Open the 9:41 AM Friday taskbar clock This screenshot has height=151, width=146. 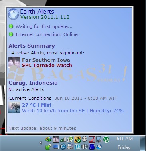tap(124, 143)
